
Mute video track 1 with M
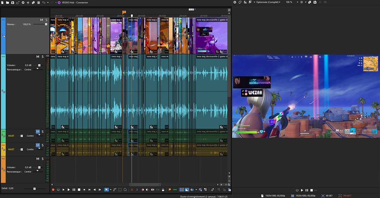tap(41, 20)
